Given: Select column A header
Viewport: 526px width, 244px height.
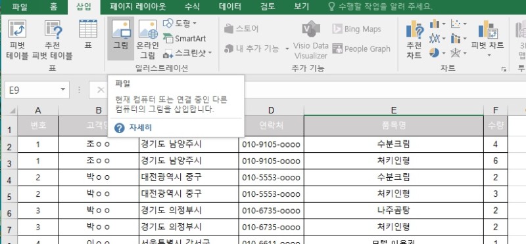Looking at the screenshot, I should pos(38,110).
